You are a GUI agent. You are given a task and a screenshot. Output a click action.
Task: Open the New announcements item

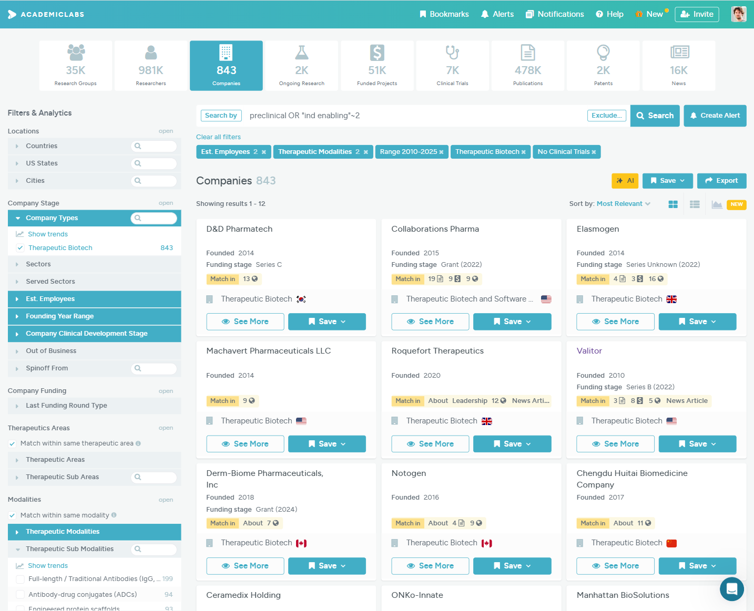point(651,14)
